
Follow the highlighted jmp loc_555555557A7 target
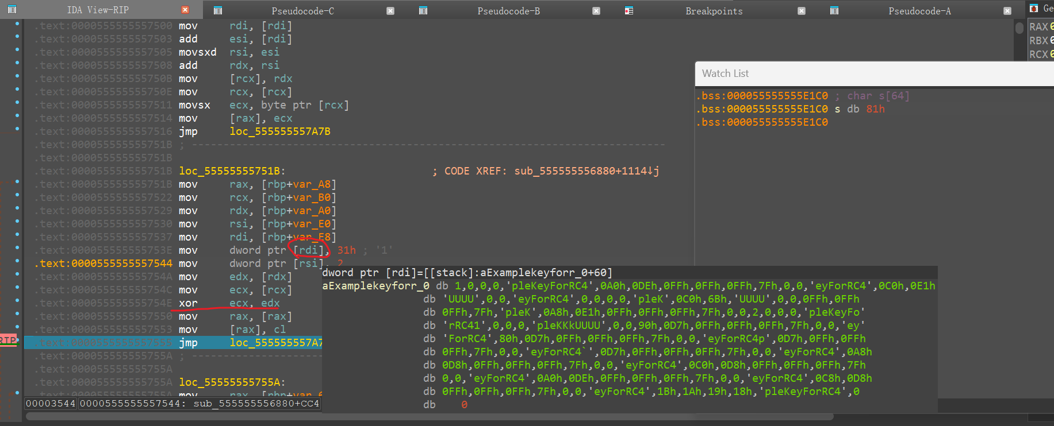point(276,343)
